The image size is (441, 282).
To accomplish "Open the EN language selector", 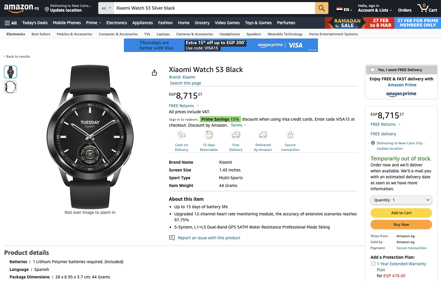I will click(x=344, y=10).
